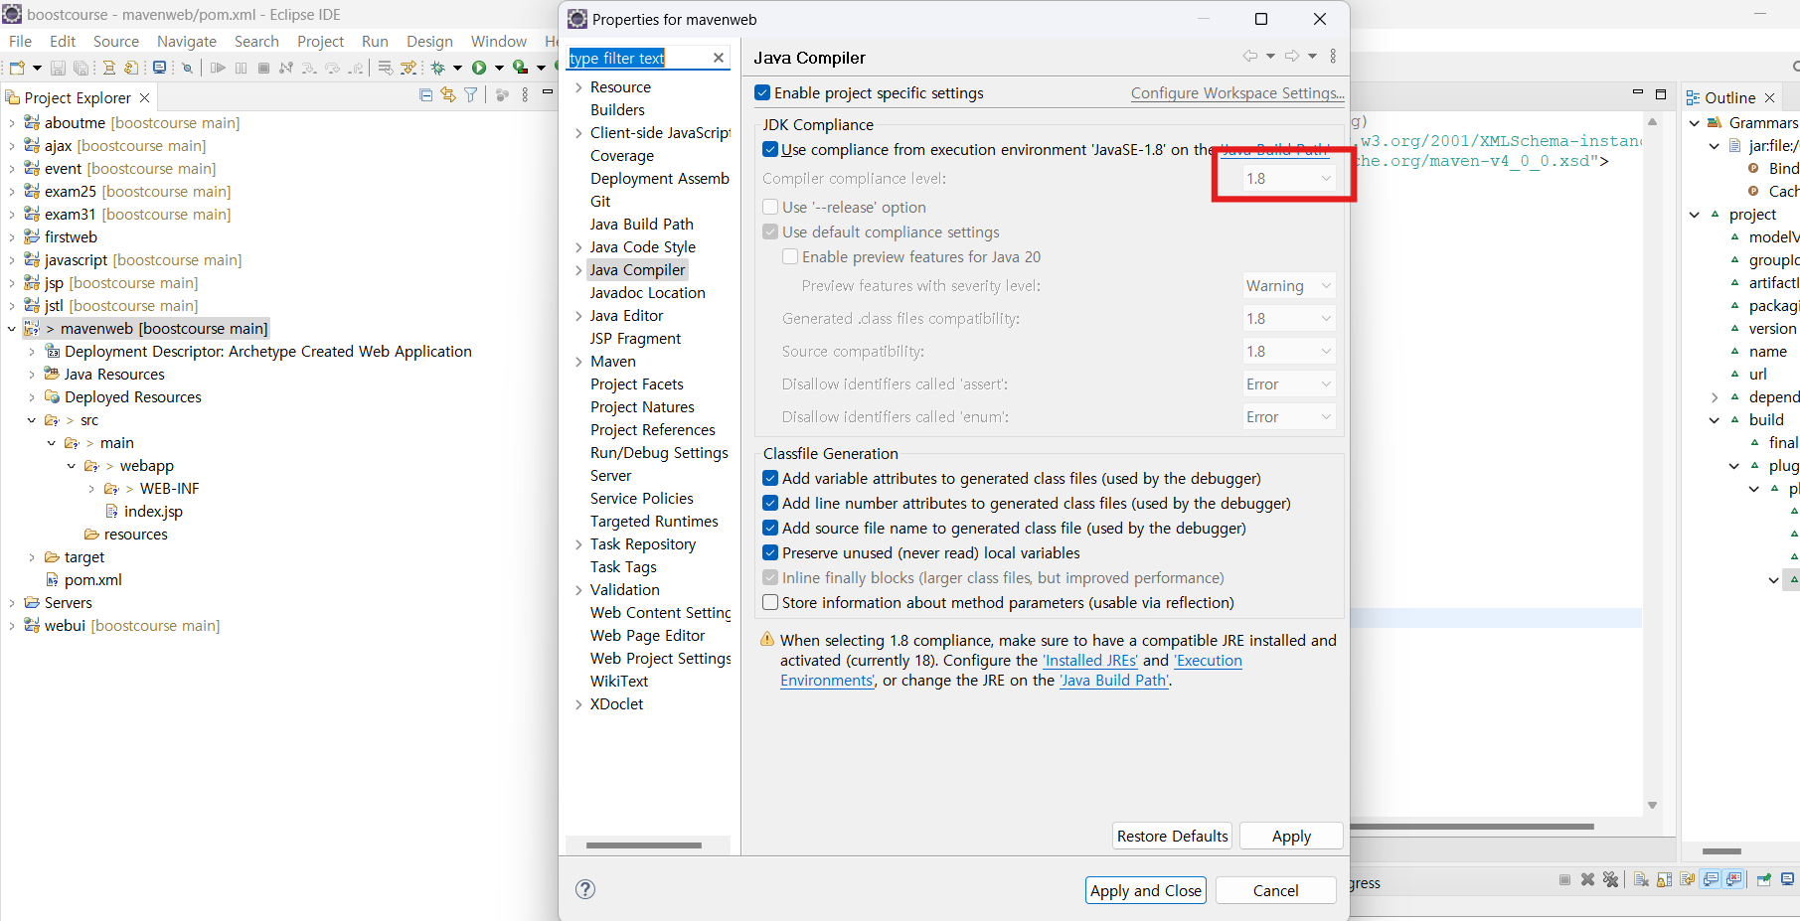Image resolution: width=1800 pixels, height=921 pixels.
Task: Clear the filter text with X icon
Action: pyautogui.click(x=719, y=58)
